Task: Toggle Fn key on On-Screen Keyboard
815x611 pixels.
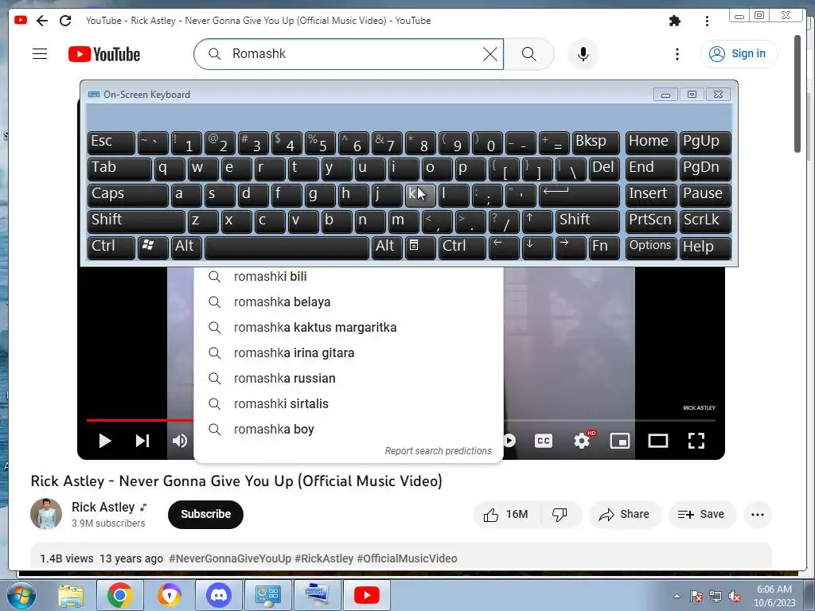Action: [x=603, y=247]
